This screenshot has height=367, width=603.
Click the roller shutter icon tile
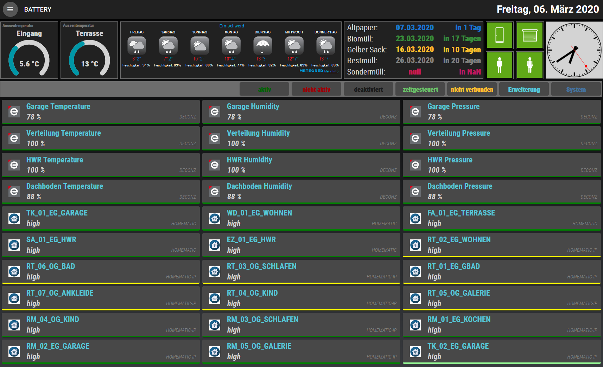530,35
